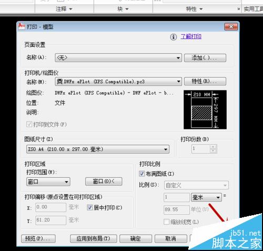Open the 比例 自定义 scale dropdown
This screenshot has height=251, width=263.
click(196, 185)
